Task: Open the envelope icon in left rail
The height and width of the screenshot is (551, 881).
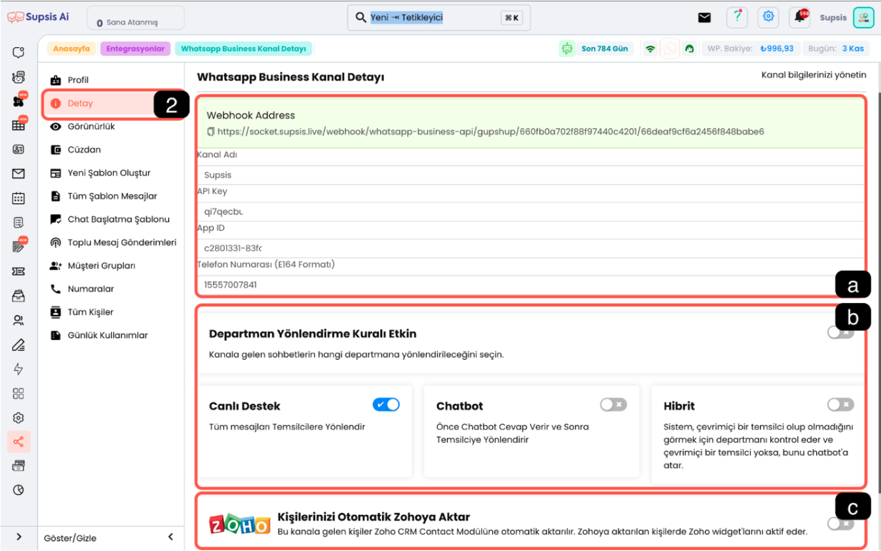Action: pyautogui.click(x=19, y=174)
